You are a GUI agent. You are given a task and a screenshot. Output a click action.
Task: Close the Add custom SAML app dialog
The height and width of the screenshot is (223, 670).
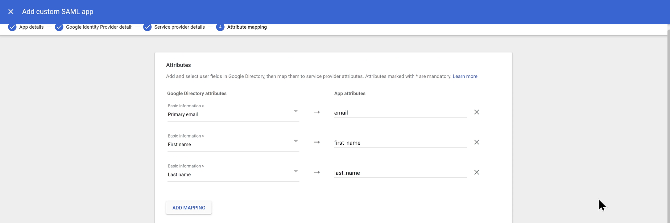pyautogui.click(x=11, y=12)
